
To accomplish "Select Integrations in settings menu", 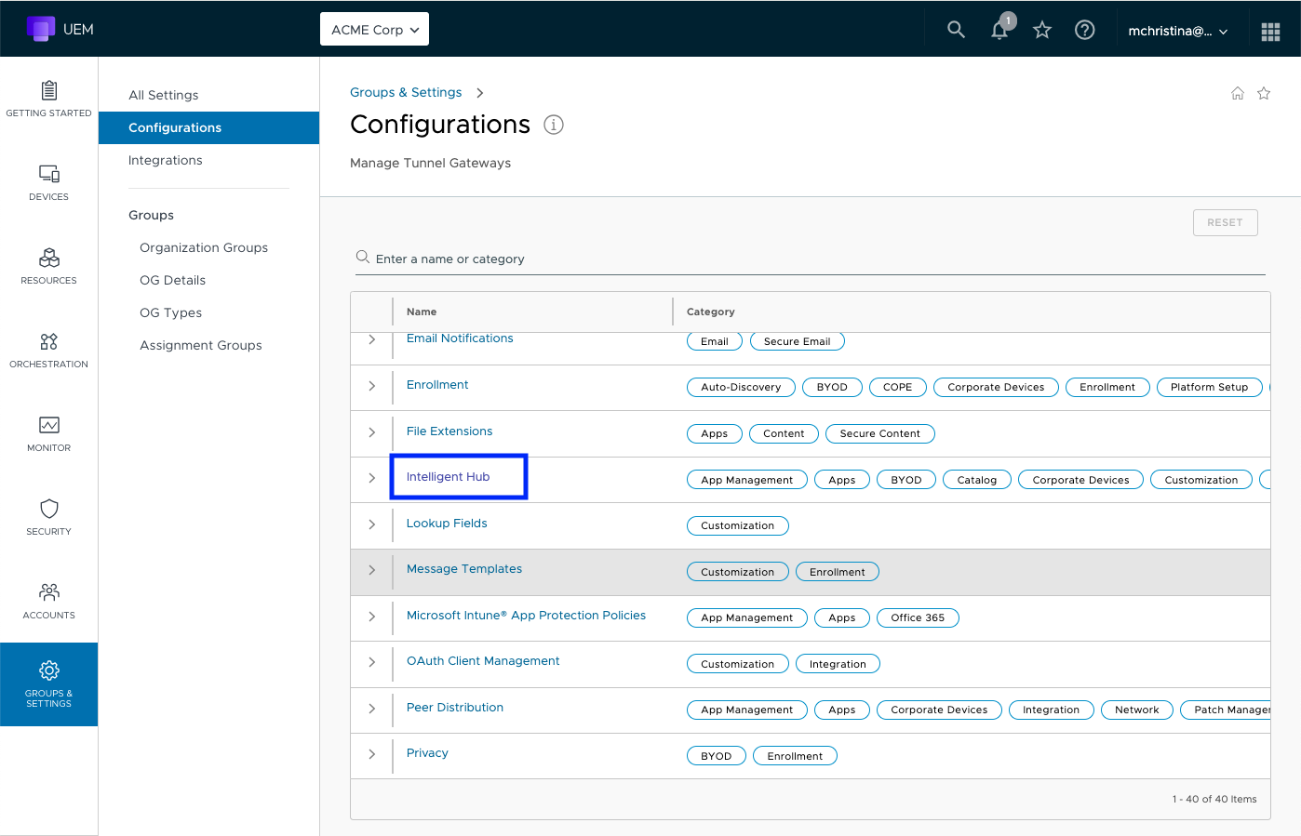I will tap(166, 160).
